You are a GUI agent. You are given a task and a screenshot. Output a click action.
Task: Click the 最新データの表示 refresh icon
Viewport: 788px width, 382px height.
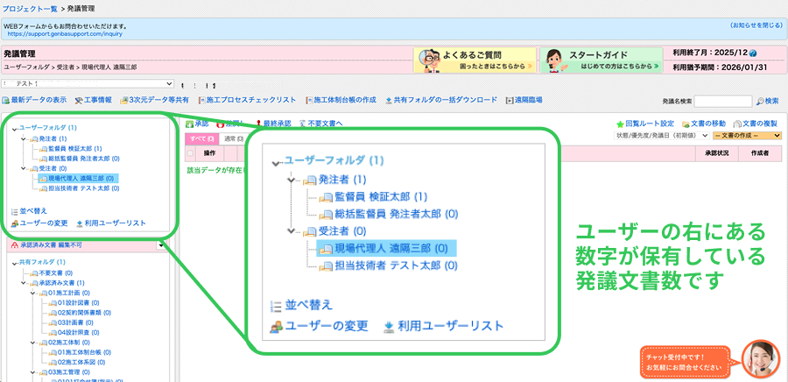[6, 101]
